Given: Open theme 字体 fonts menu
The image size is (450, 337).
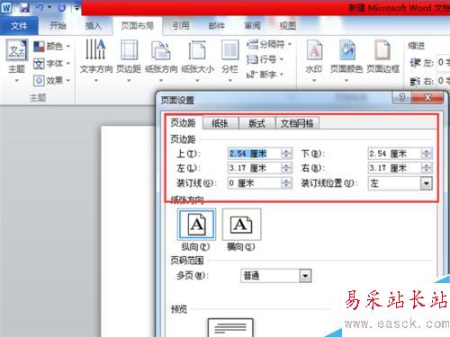Looking at the screenshot, I should tap(52, 64).
